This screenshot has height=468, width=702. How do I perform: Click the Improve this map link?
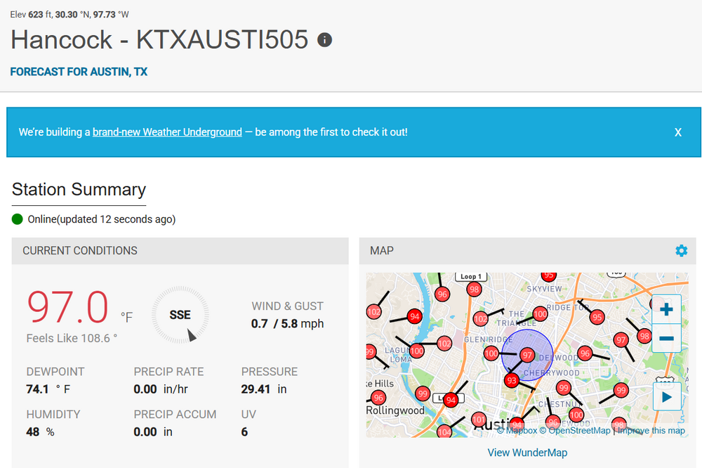point(651,431)
